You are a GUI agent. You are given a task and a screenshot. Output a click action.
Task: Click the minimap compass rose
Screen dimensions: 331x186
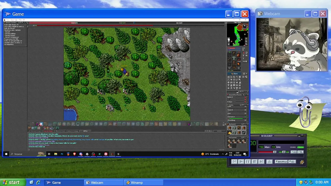click(x=245, y=27)
